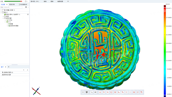Expand the 检测 folder in tree
The height and width of the screenshot is (97, 172).
3,16
